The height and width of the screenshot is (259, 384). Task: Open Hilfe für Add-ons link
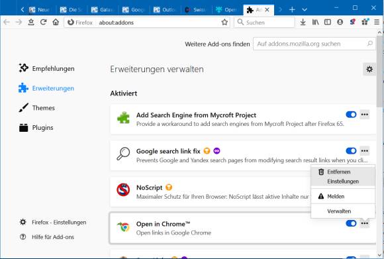click(x=47, y=237)
